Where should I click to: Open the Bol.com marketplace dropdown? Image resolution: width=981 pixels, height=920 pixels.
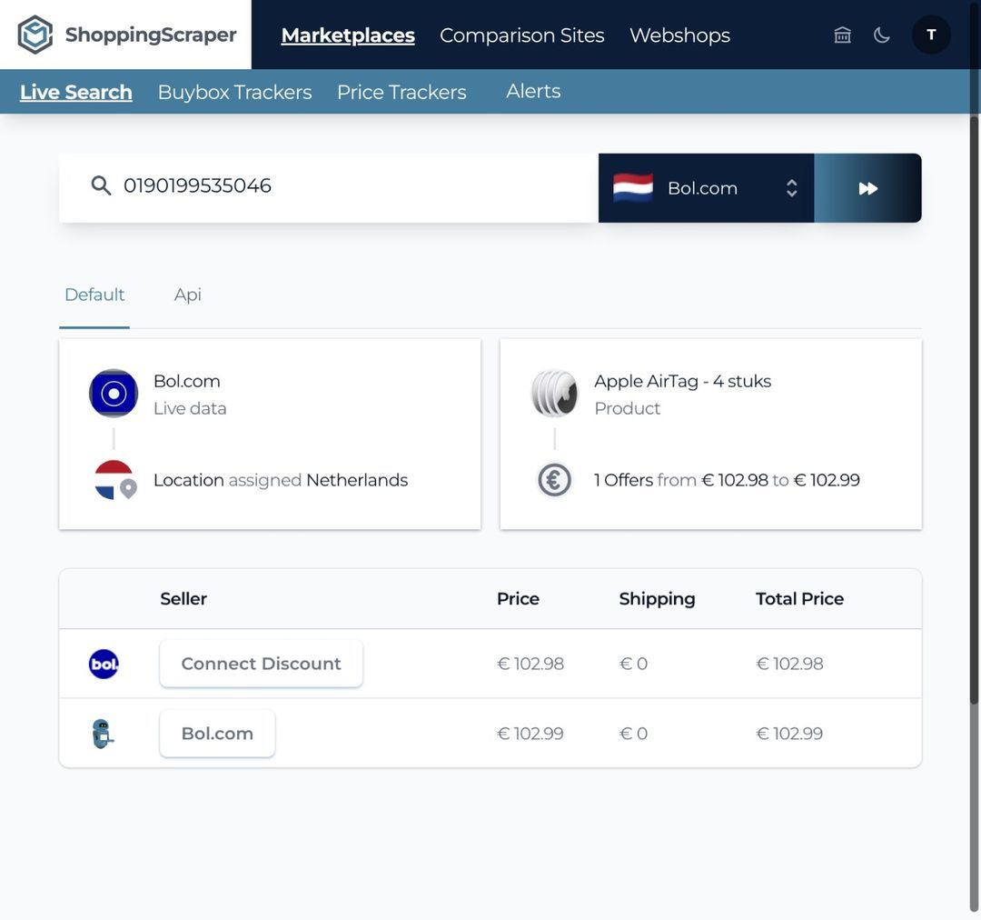click(x=706, y=188)
